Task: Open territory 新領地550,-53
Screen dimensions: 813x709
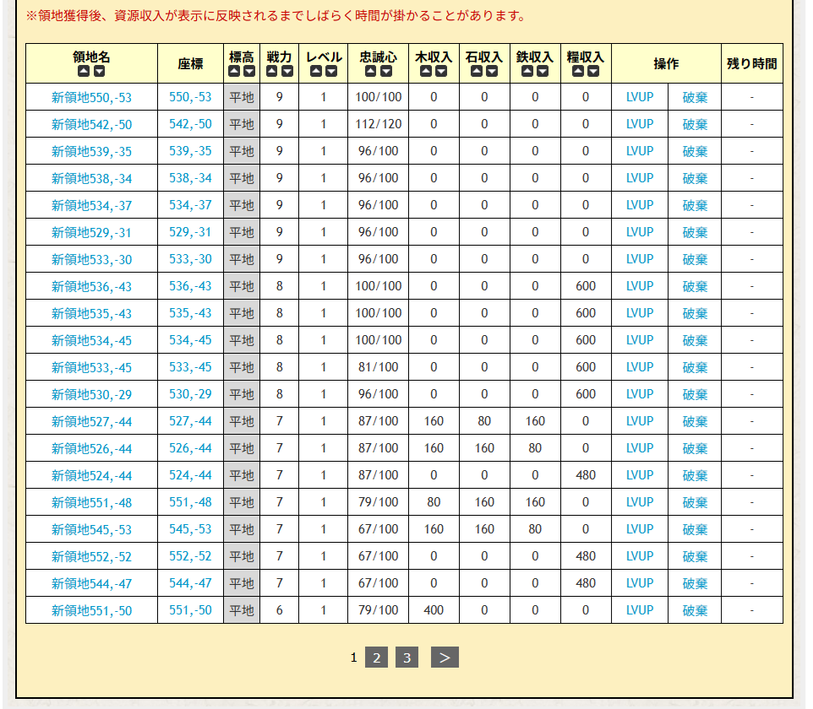Action: tap(91, 97)
